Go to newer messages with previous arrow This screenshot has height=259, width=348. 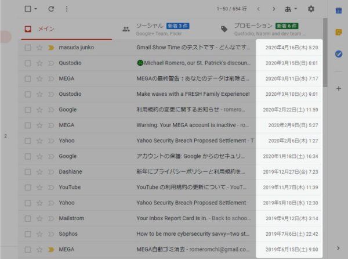[x=258, y=9]
